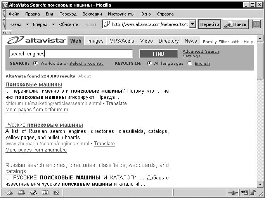
Task: Open More pages from citforum.ru
Action: 37,110
